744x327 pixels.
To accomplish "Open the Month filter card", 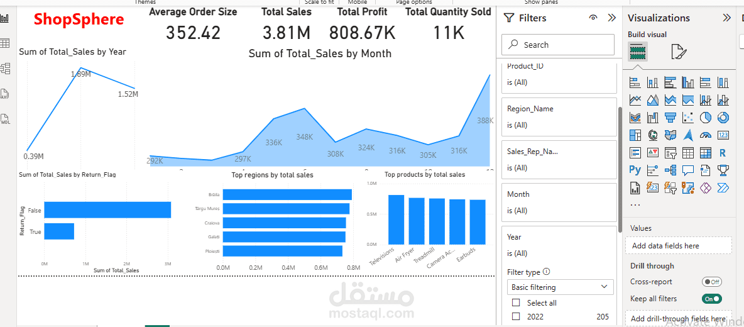I will pyautogui.click(x=559, y=202).
